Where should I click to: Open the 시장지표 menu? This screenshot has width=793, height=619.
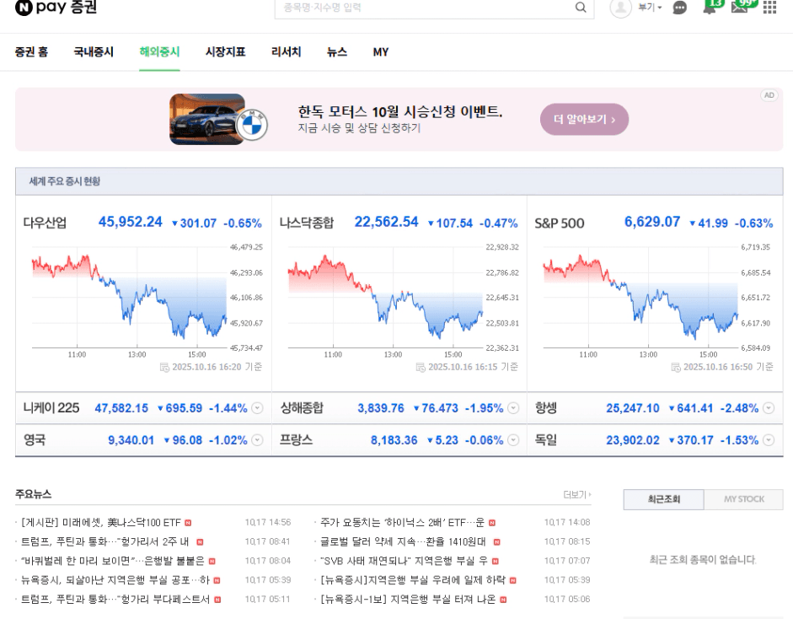point(225,52)
